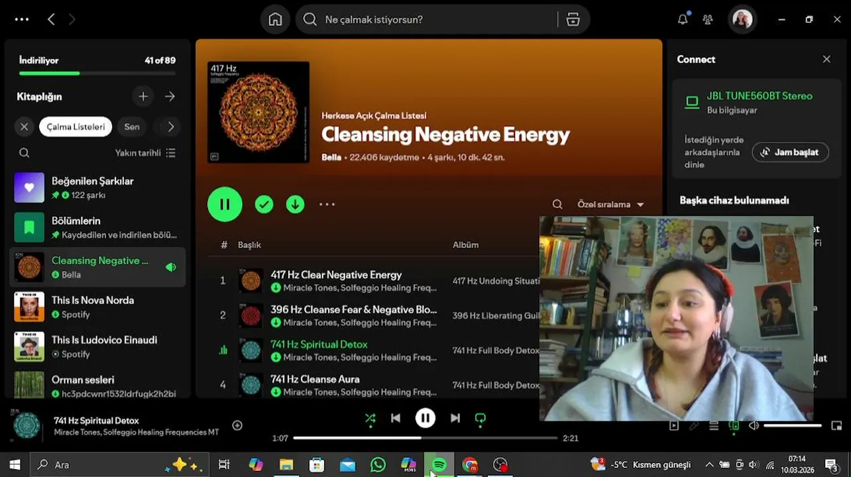Adjust the Spotify volume slider

793,425
